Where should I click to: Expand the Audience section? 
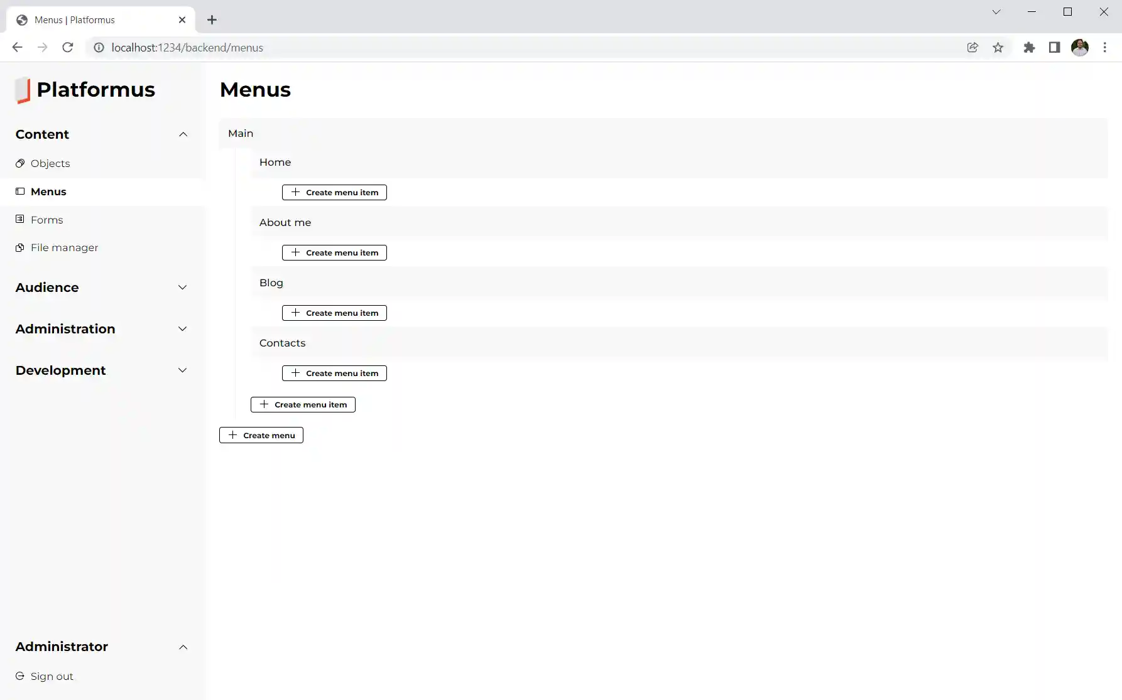[183, 288]
